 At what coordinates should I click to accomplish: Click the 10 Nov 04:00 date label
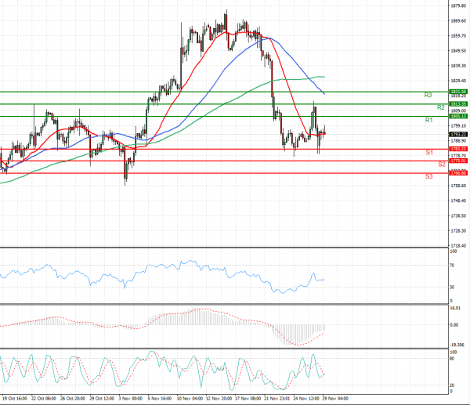[190, 399]
